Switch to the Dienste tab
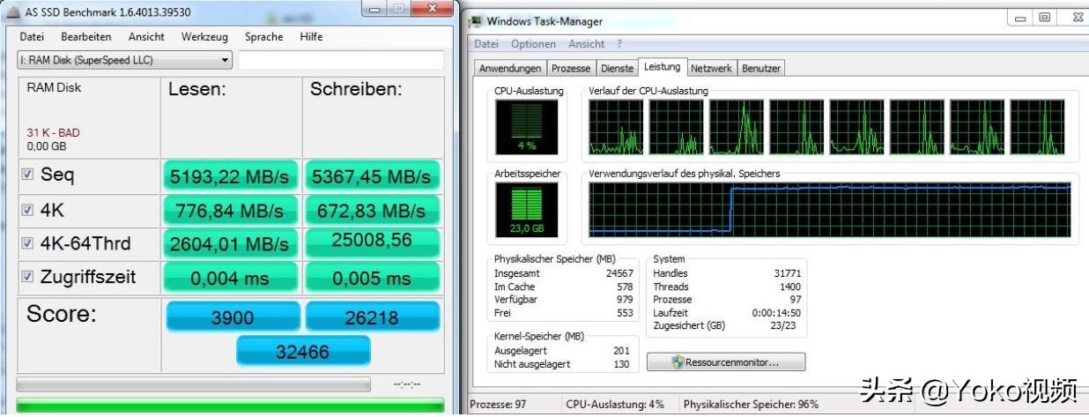 [617, 68]
